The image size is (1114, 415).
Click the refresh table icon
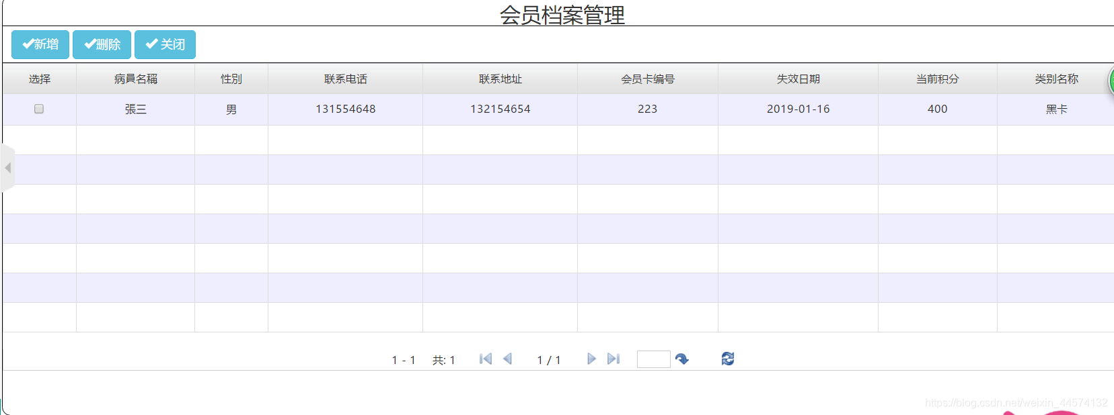(x=728, y=359)
